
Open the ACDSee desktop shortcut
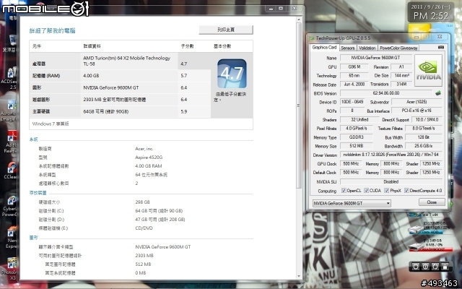pyautogui.click(x=12, y=73)
